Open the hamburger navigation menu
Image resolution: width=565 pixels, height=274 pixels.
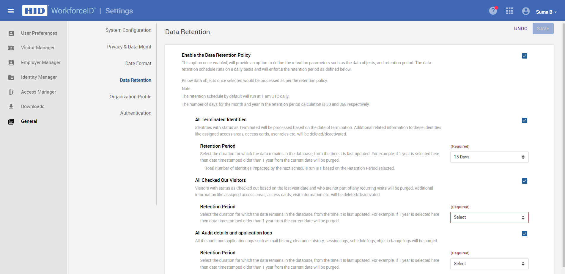pyautogui.click(x=11, y=11)
